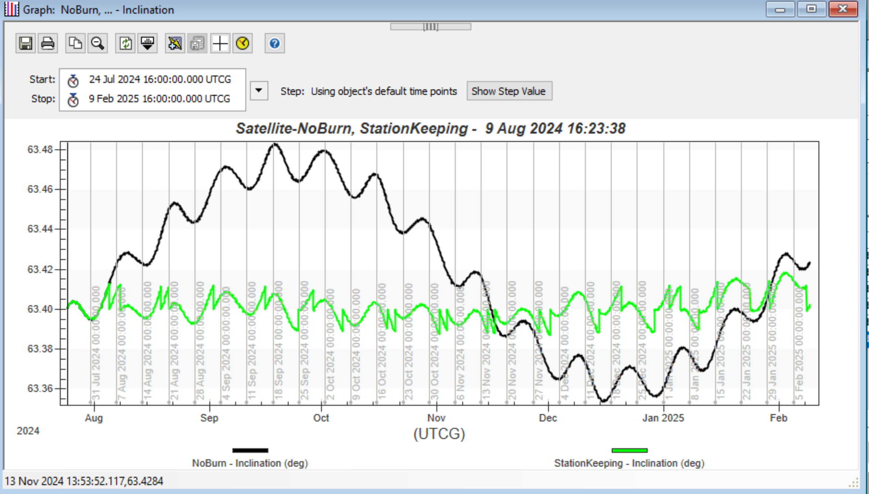869x494 pixels.
Task: Click the jump-to-animation-time icon
Action: coord(148,44)
